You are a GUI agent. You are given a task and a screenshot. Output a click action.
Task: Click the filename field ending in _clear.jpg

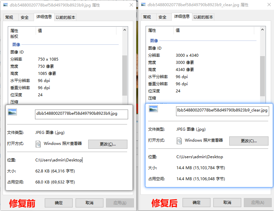(x=222, y=111)
